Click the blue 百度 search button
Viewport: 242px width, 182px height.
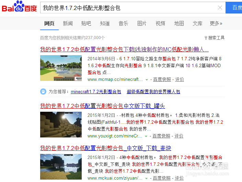(x=234, y=8)
